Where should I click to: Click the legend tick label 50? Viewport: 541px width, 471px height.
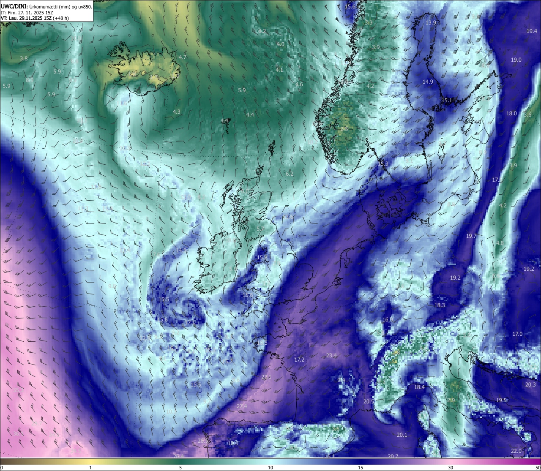(538, 468)
